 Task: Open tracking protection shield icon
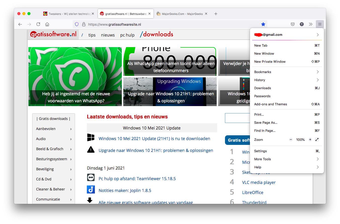point(77,24)
